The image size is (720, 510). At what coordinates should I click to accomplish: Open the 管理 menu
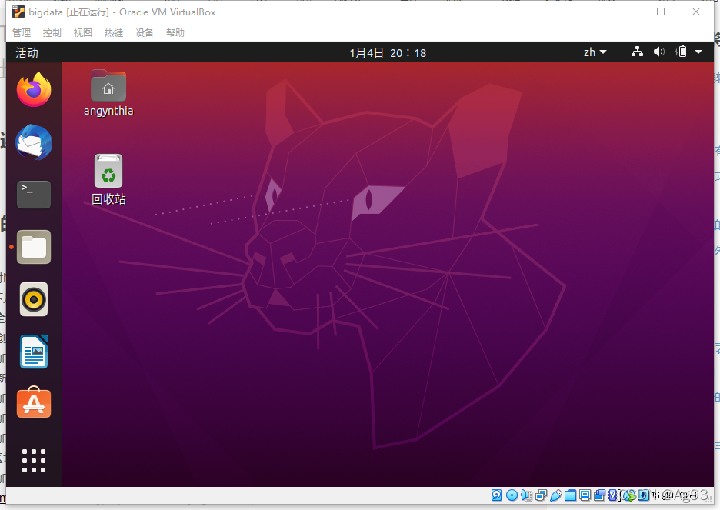pyautogui.click(x=21, y=32)
